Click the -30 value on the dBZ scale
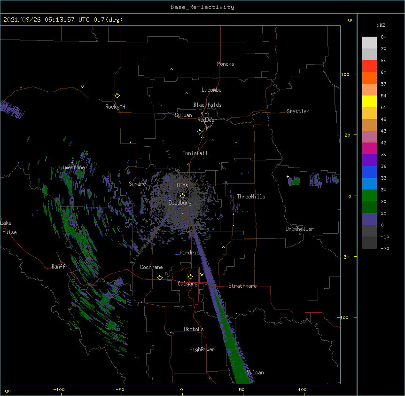The width and height of the screenshot is (405, 396). click(x=385, y=248)
